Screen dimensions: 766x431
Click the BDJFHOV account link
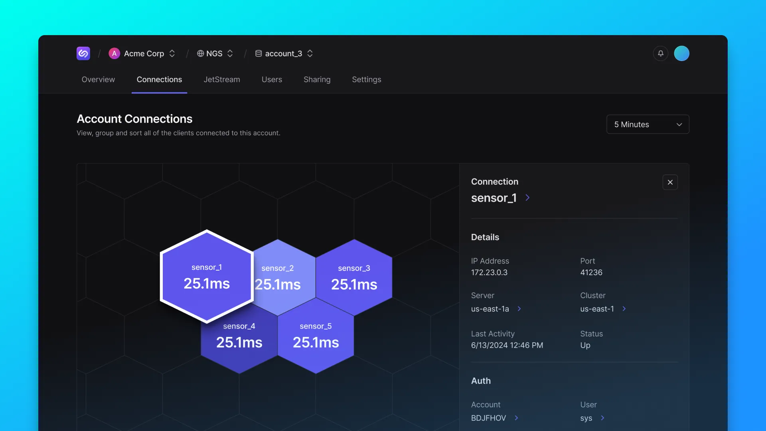[x=488, y=418]
